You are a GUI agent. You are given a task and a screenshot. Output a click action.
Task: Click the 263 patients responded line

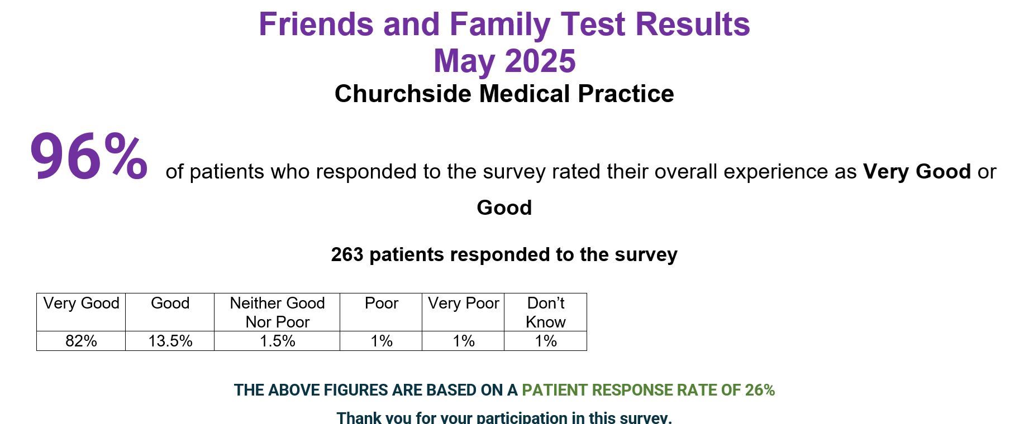[504, 254]
